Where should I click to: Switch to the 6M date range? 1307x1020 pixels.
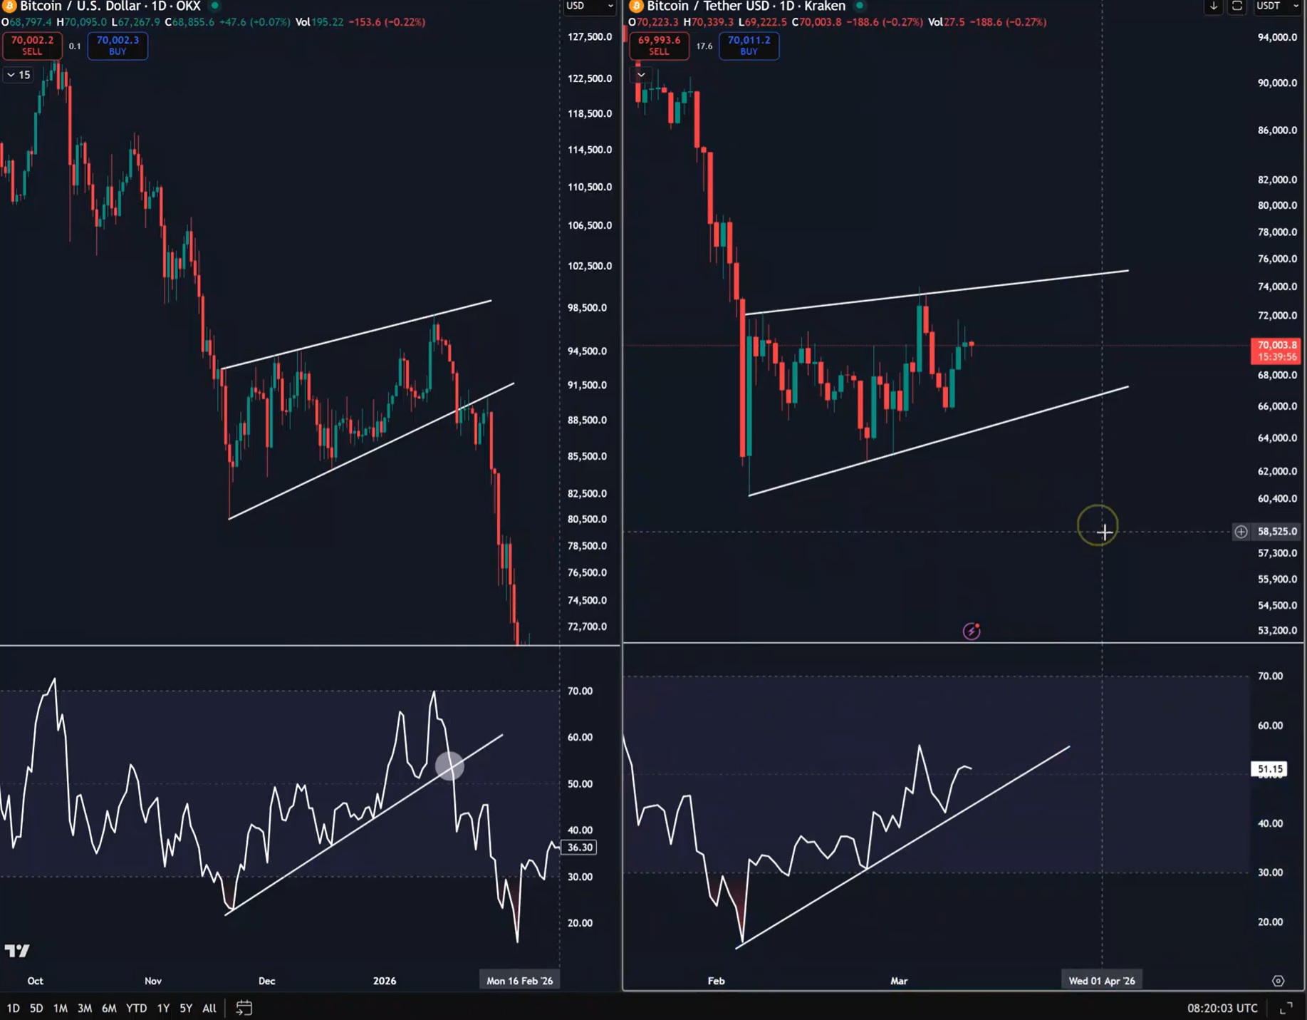pyautogui.click(x=109, y=1008)
